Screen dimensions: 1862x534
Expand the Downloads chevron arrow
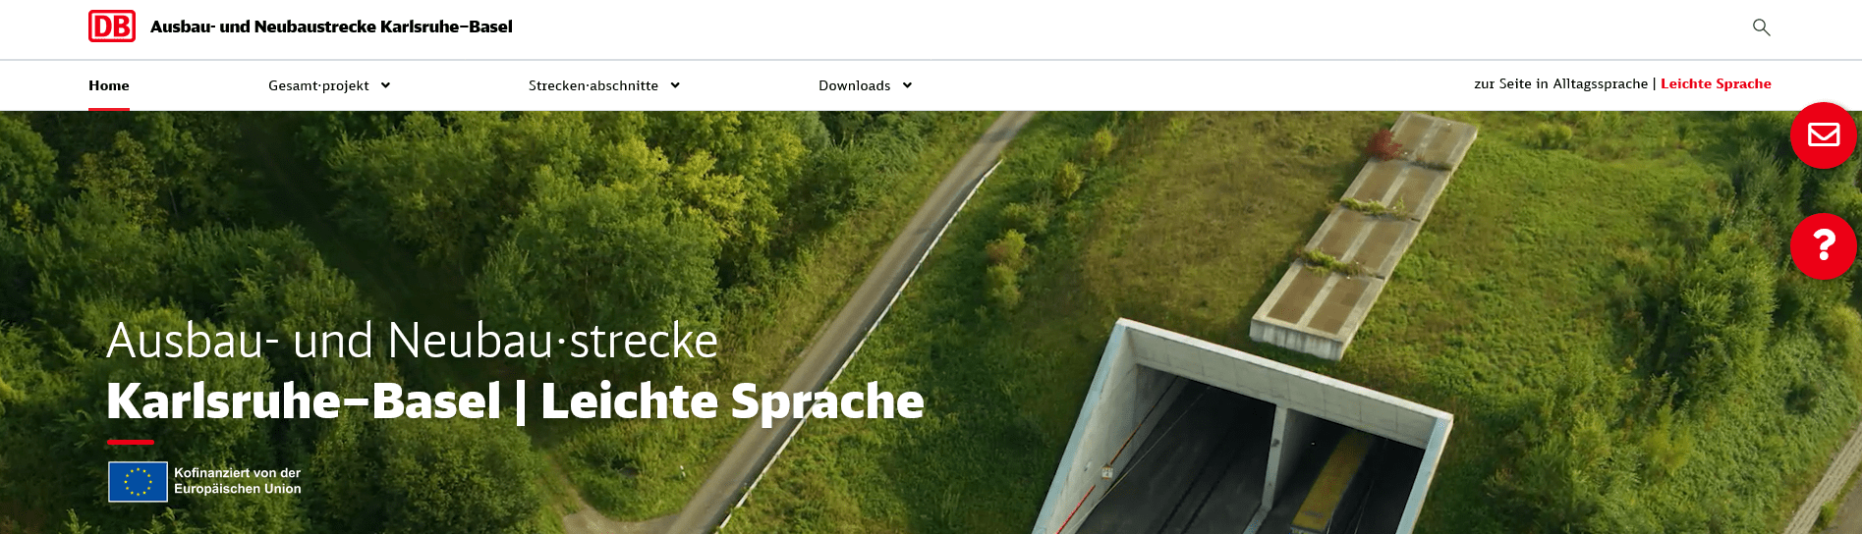pyautogui.click(x=907, y=85)
